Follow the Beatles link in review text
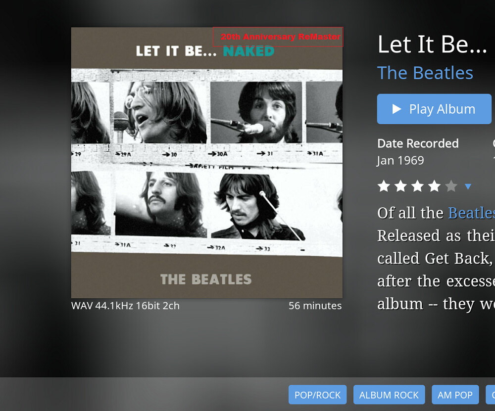The height and width of the screenshot is (411, 495). pos(471,213)
